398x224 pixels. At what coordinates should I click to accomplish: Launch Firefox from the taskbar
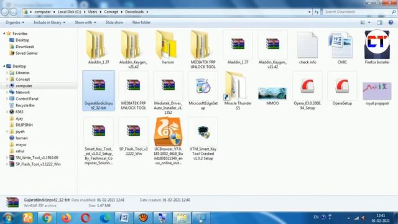67,218
